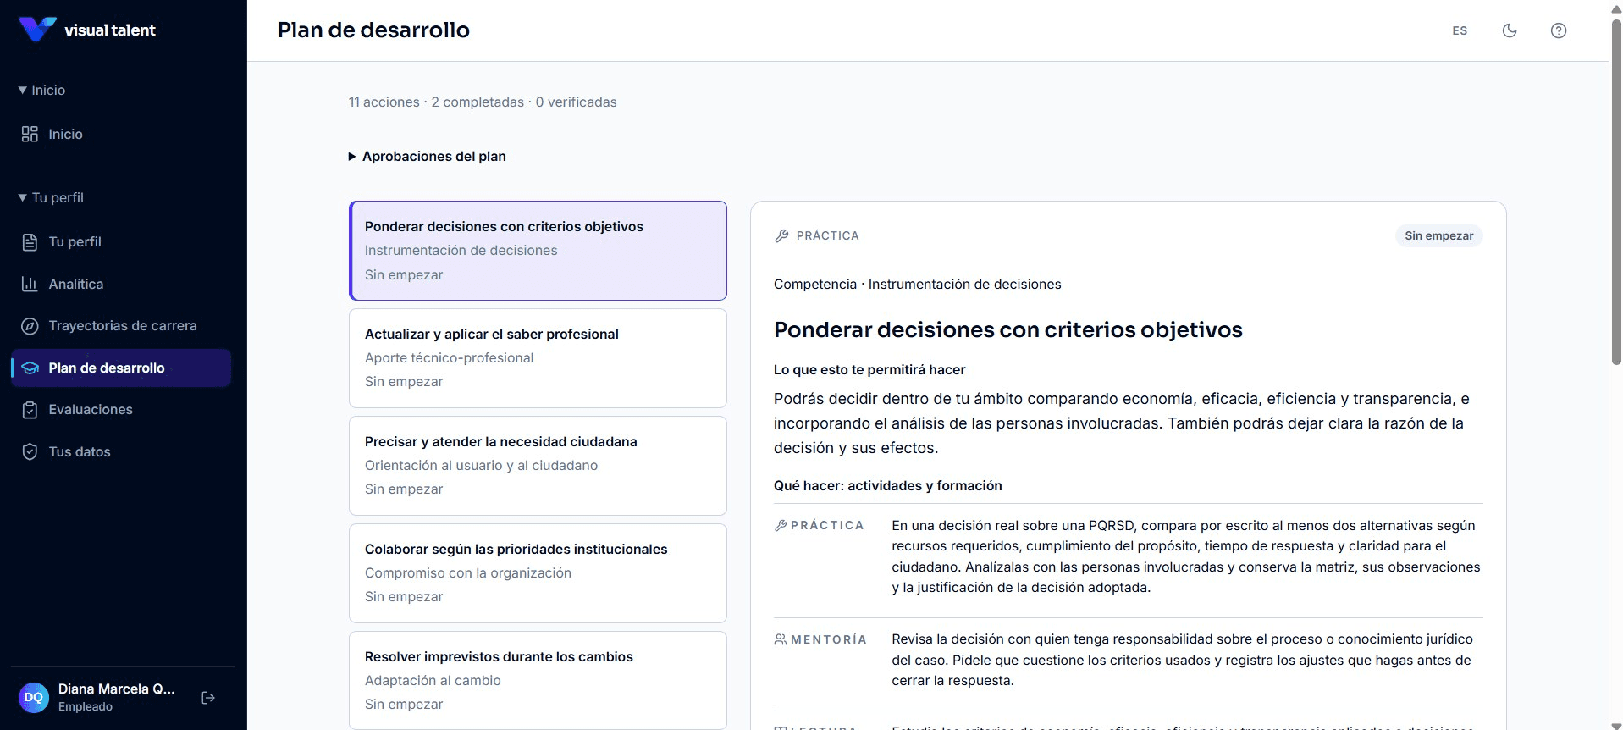This screenshot has height=730, width=1623.
Task: Select 'Resolver imprevistos durante los cambios' card
Action: 538,680
